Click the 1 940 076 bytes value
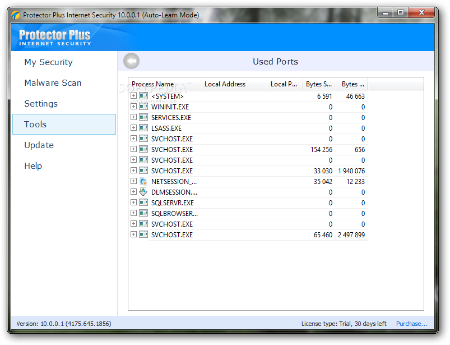Viewport: 450px width, 345px height. (x=351, y=171)
